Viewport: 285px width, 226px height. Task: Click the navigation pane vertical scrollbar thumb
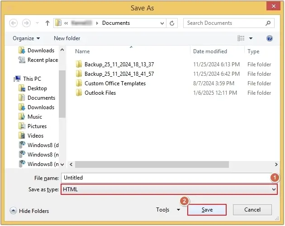tap(62, 94)
